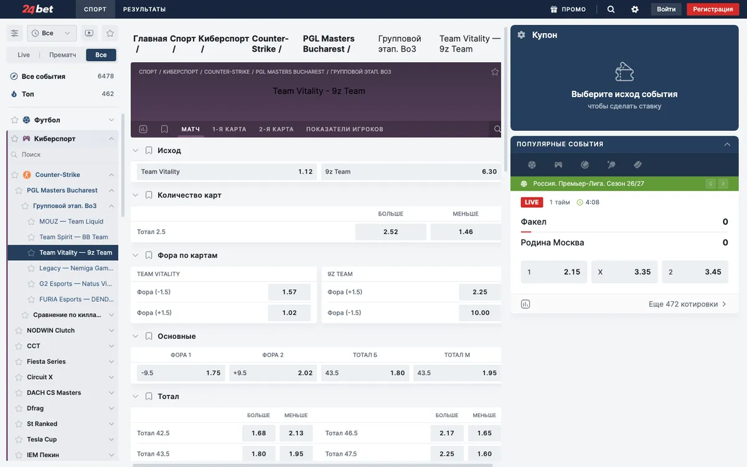The width and height of the screenshot is (747, 467).
Task: Open the Показатели игроков tab
Action: pyautogui.click(x=345, y=130)
